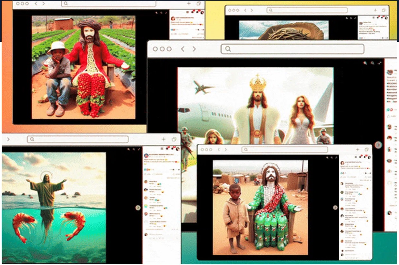Show tabs overview in the soda bottle browser
This screenshot has height=265, width=399.
(x=366, y=150)
